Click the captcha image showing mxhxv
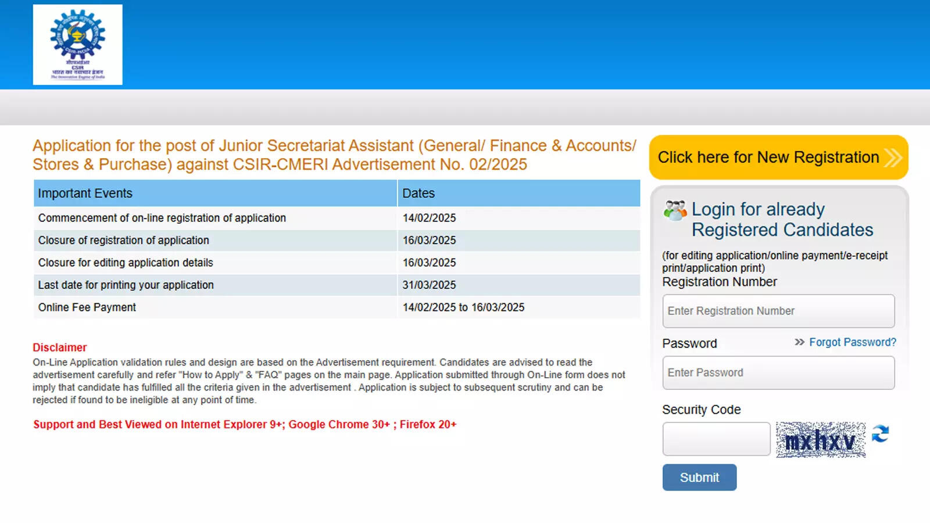This screenshot has width=930, height=523. [x=820, y=440]
